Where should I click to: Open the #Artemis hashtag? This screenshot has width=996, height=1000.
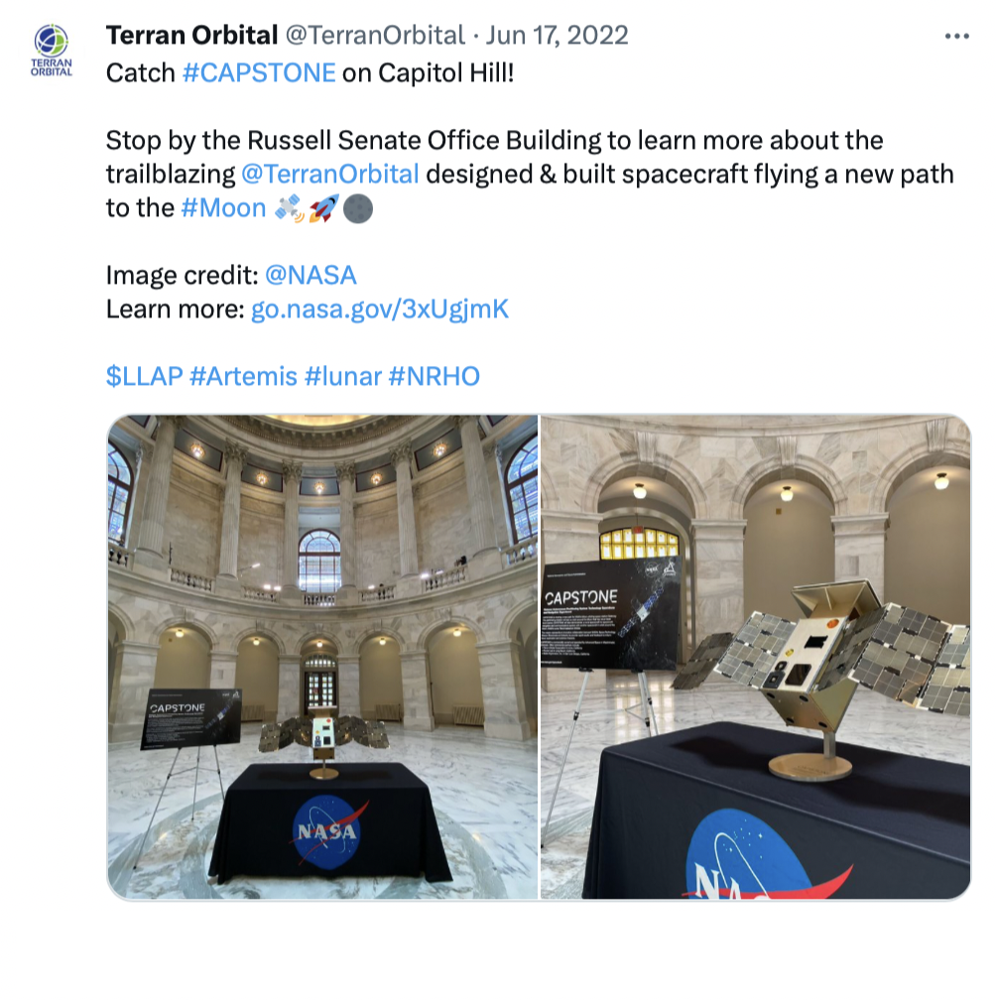click(x=244, y=376)
